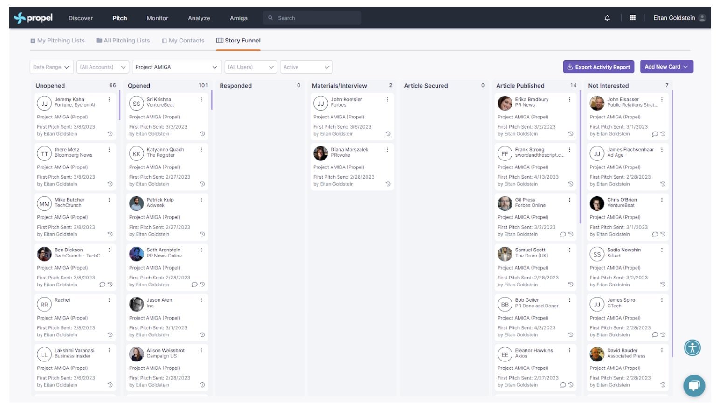
Task: Open the apps grid menu
Action: 633,18
